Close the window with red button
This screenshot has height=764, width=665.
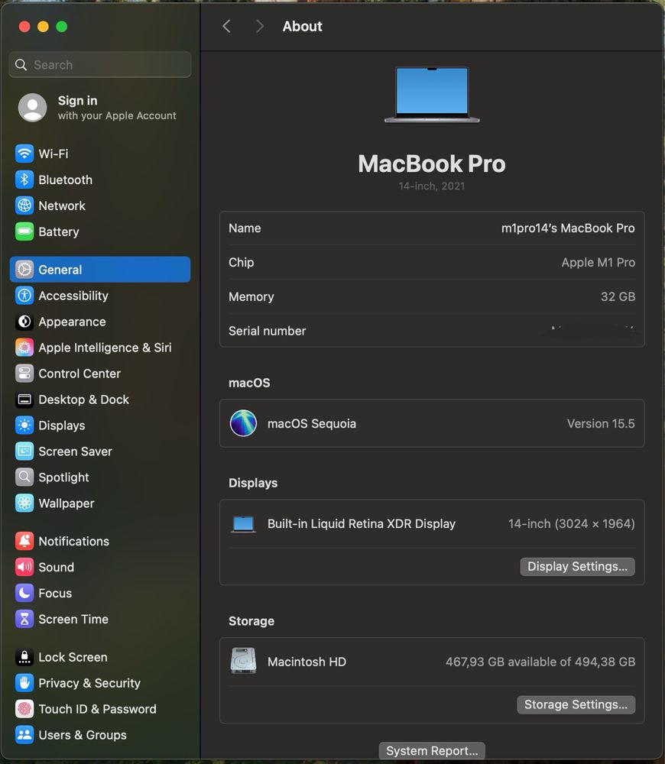(24, 26)
